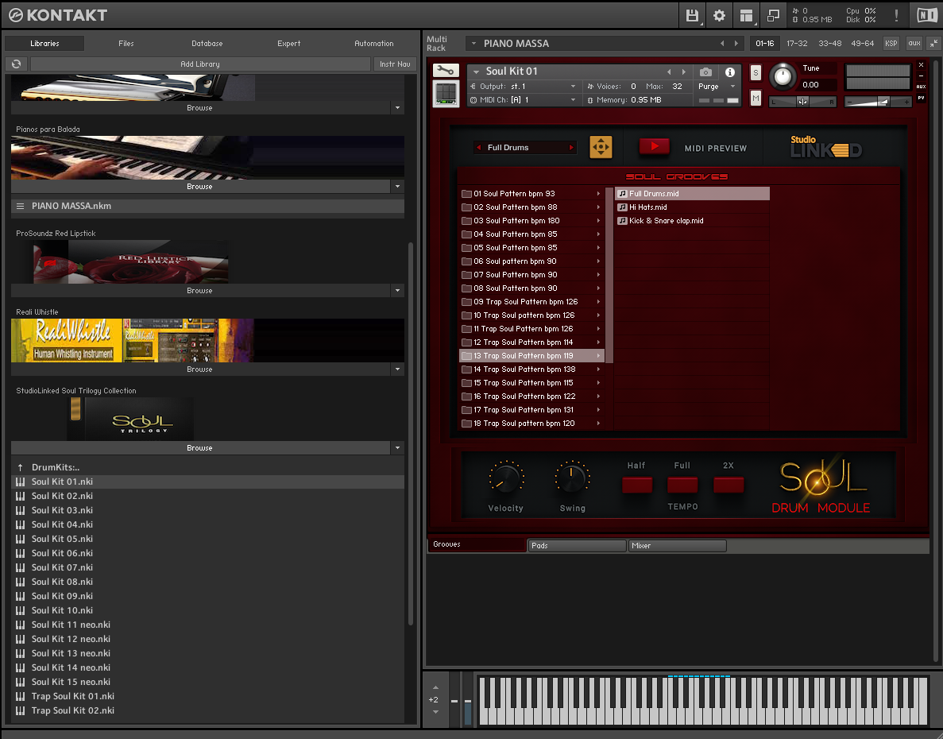The width and height of the screenshot is (943, 739).
Task: Show multi rack page 33-48
Action: [830, 43]
